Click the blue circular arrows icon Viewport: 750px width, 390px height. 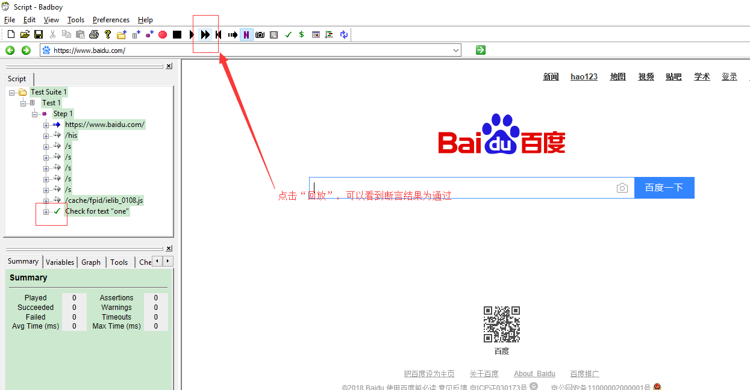343,35
